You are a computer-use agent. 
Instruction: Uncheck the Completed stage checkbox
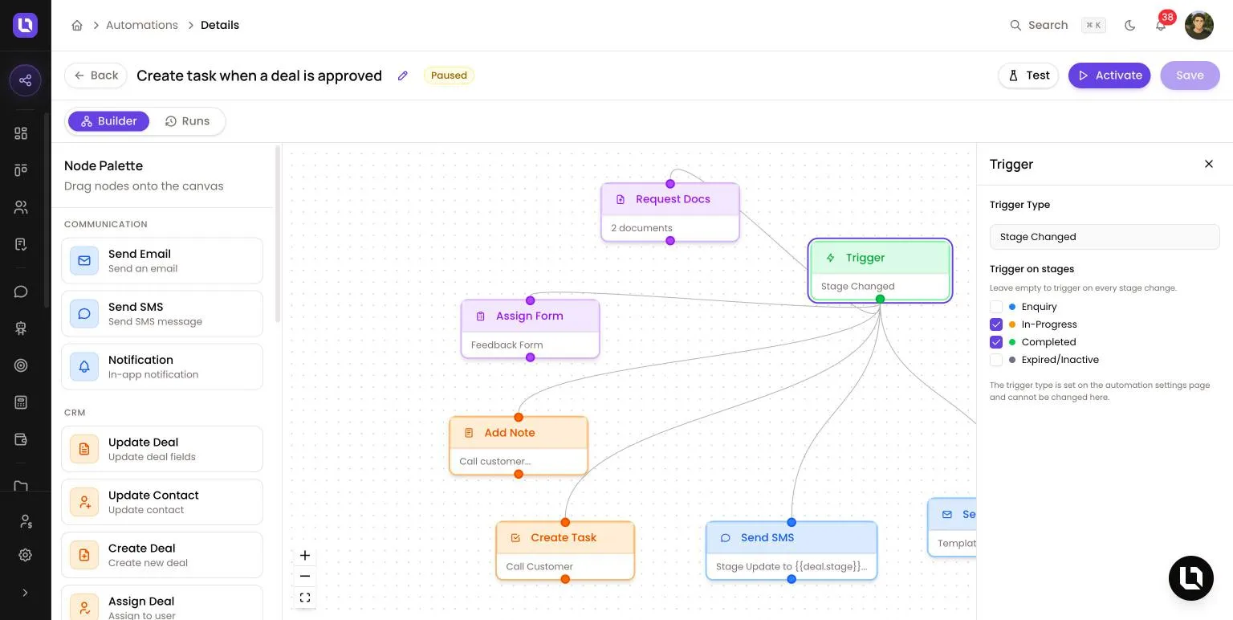(x=996, y=342)
